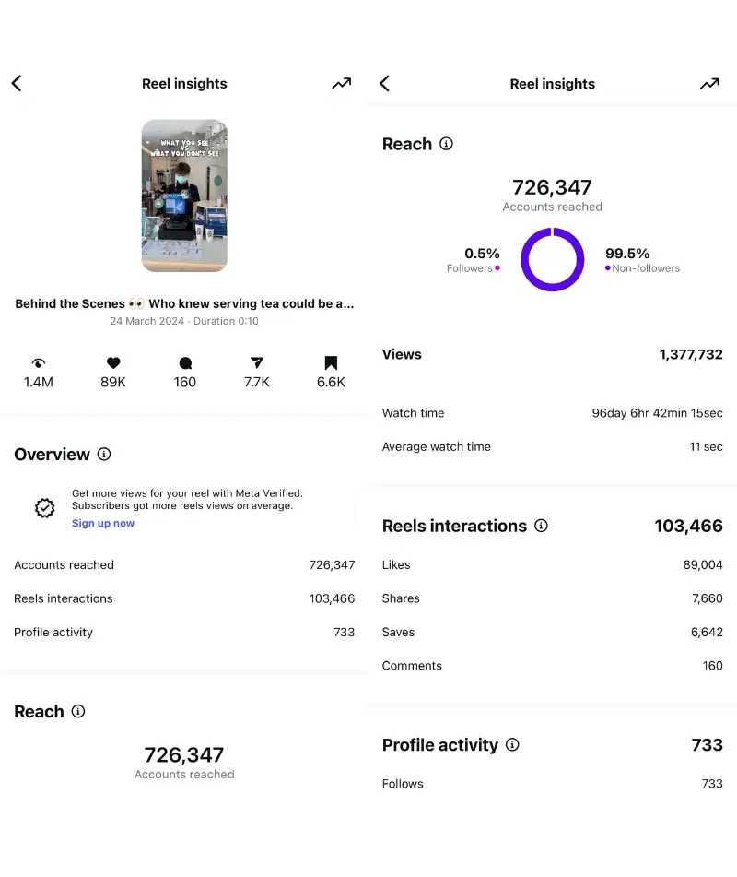Open info icon next to Reels interactions heading

(542, 526)
